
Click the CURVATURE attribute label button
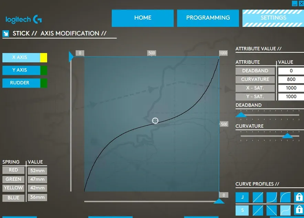tap(255, 80)
